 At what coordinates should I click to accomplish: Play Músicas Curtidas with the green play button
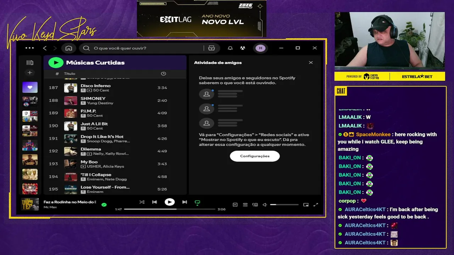56,63
